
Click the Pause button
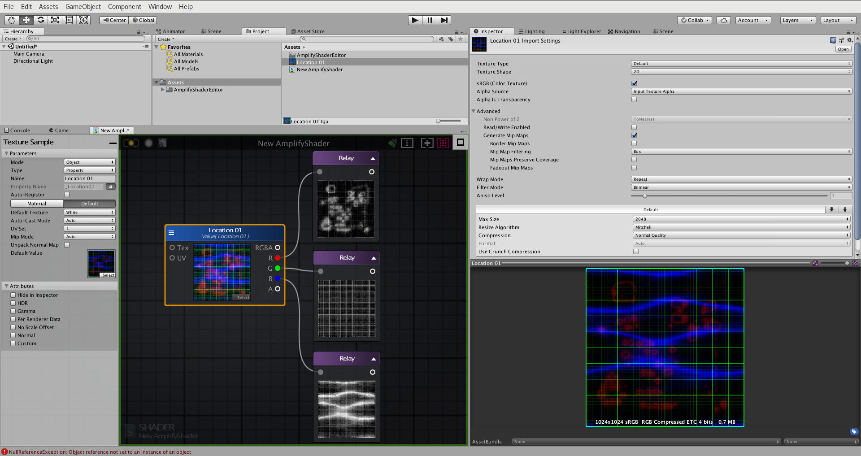[x=430, y=20]
